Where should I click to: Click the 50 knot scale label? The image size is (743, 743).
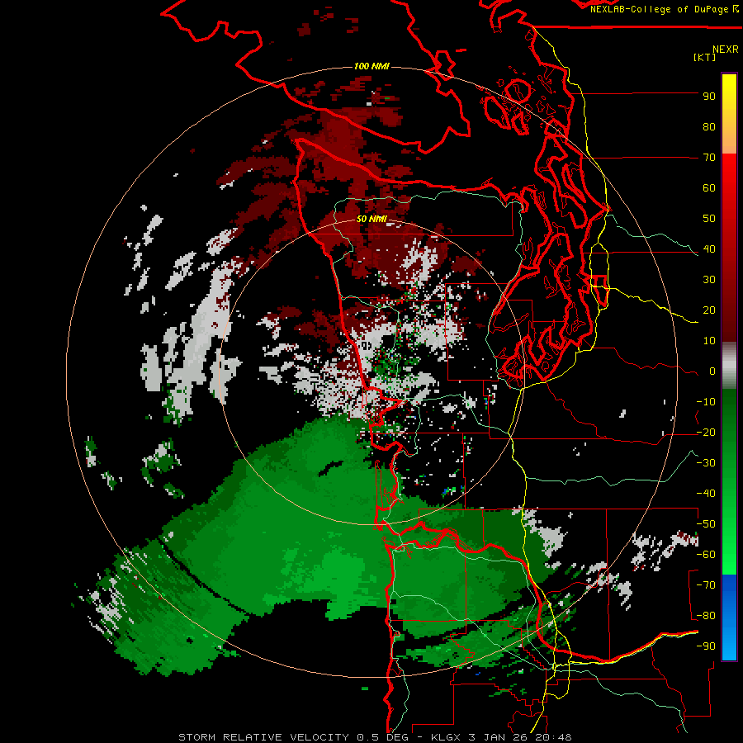click(709, 219)
